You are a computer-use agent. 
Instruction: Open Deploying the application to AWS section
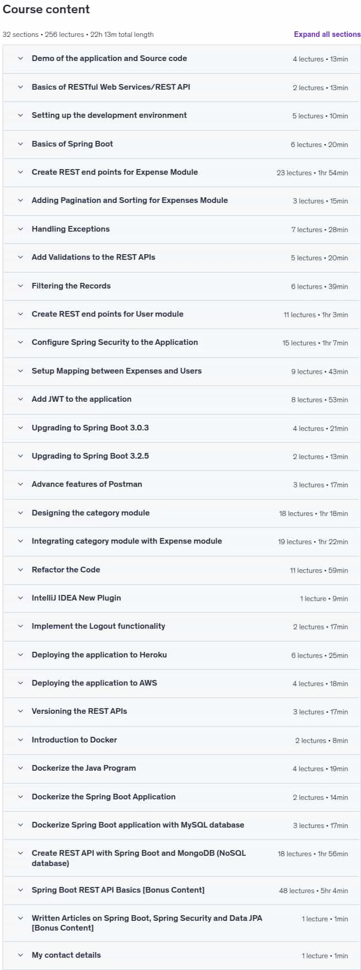tap(182, 683)
